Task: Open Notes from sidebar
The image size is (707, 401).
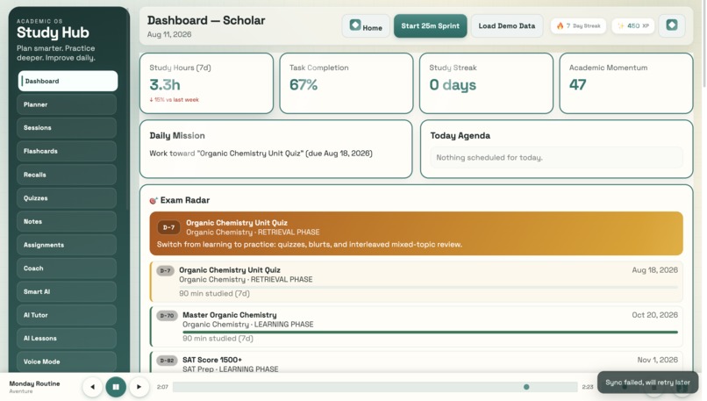Action: click(x=67, y=221)
